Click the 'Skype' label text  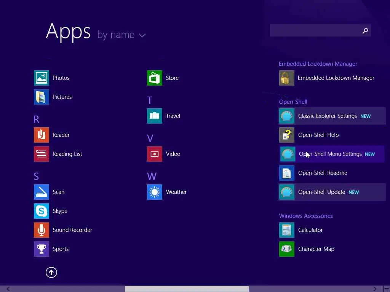60,211
